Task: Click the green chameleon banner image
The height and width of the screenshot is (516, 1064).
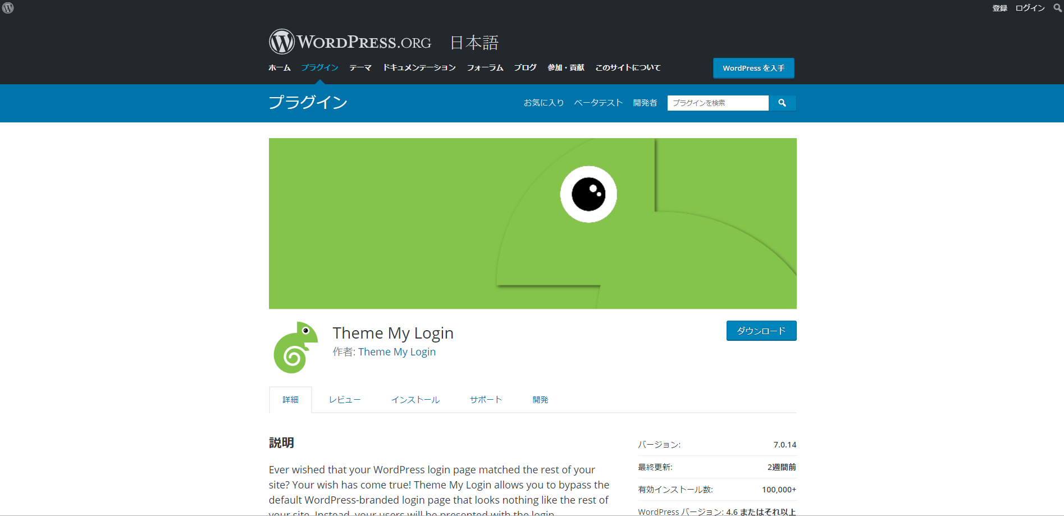Action: (x=532, y=223)
